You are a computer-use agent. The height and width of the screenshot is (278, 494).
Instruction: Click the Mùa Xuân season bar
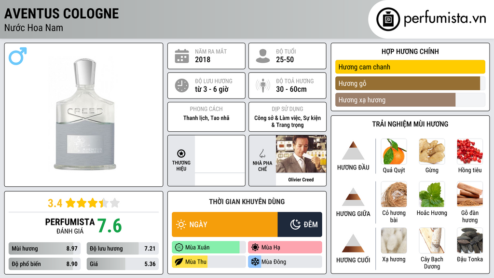[x=209, y=248]
